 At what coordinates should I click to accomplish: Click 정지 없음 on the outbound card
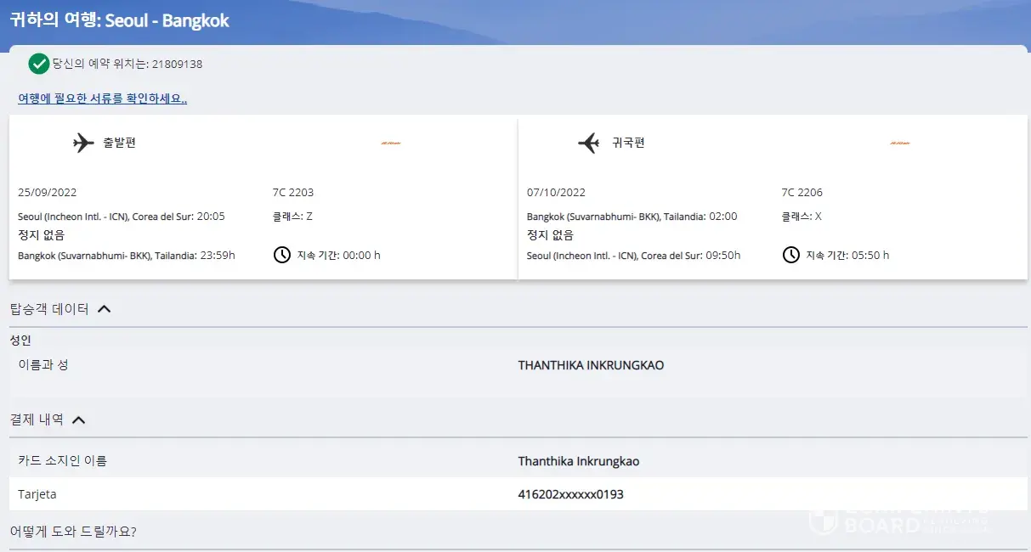click(41, 235)
